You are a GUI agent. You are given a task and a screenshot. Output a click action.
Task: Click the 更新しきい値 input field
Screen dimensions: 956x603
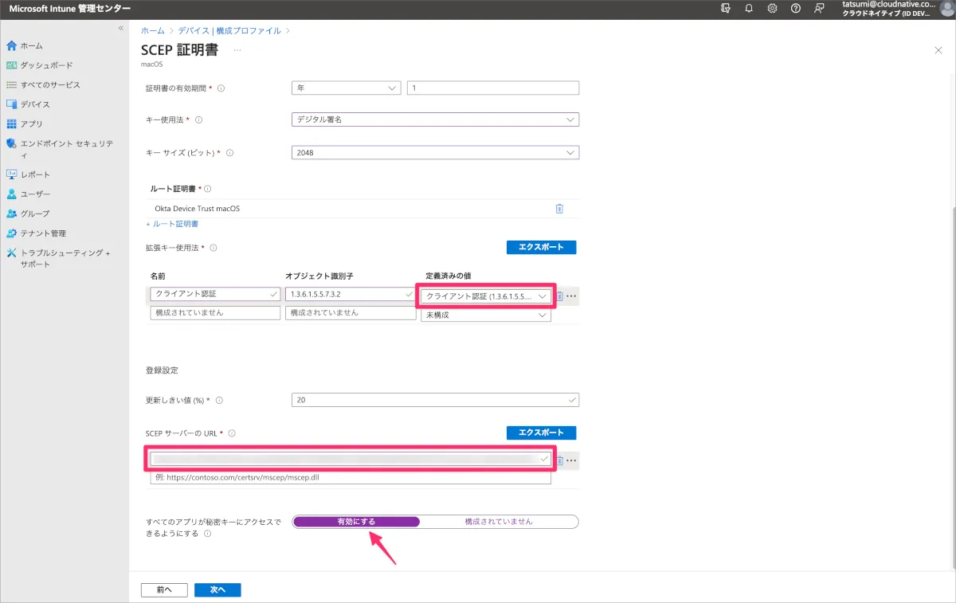tap(435, 400)
